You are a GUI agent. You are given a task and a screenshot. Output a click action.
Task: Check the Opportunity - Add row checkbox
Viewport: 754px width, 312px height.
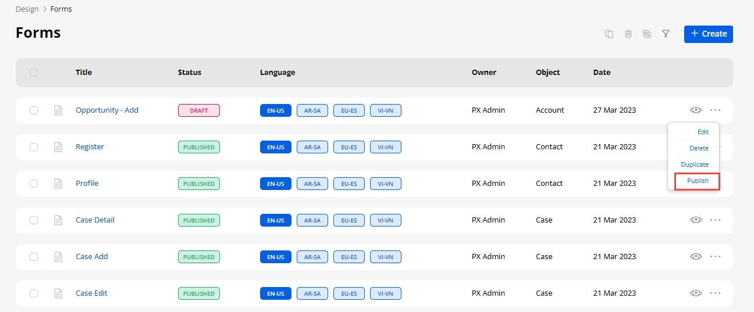pyautogui.click(x=34, y=110)
